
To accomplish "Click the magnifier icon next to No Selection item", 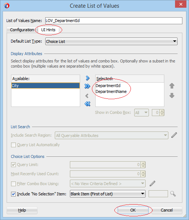I will (x=173, y=194).
